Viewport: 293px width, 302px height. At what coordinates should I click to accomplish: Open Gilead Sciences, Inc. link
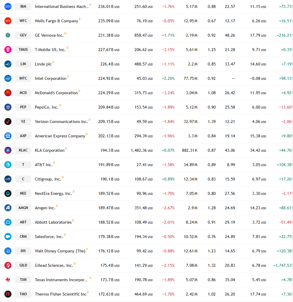[54, 265]
